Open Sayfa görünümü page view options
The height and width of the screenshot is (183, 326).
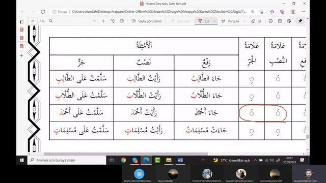point(147,21)
